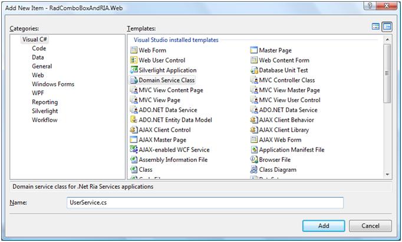Click the templates scrollbar down arrow
The height and width of the screenshot is (242, 402).
pos(387,175)
